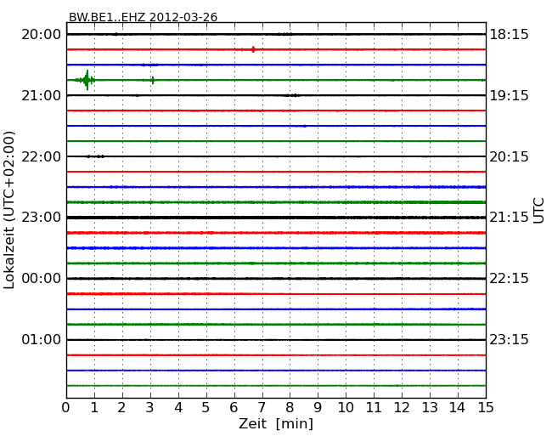Click the 5 minute tick label
The image size is (552, 442).
(x=206, y=407)
